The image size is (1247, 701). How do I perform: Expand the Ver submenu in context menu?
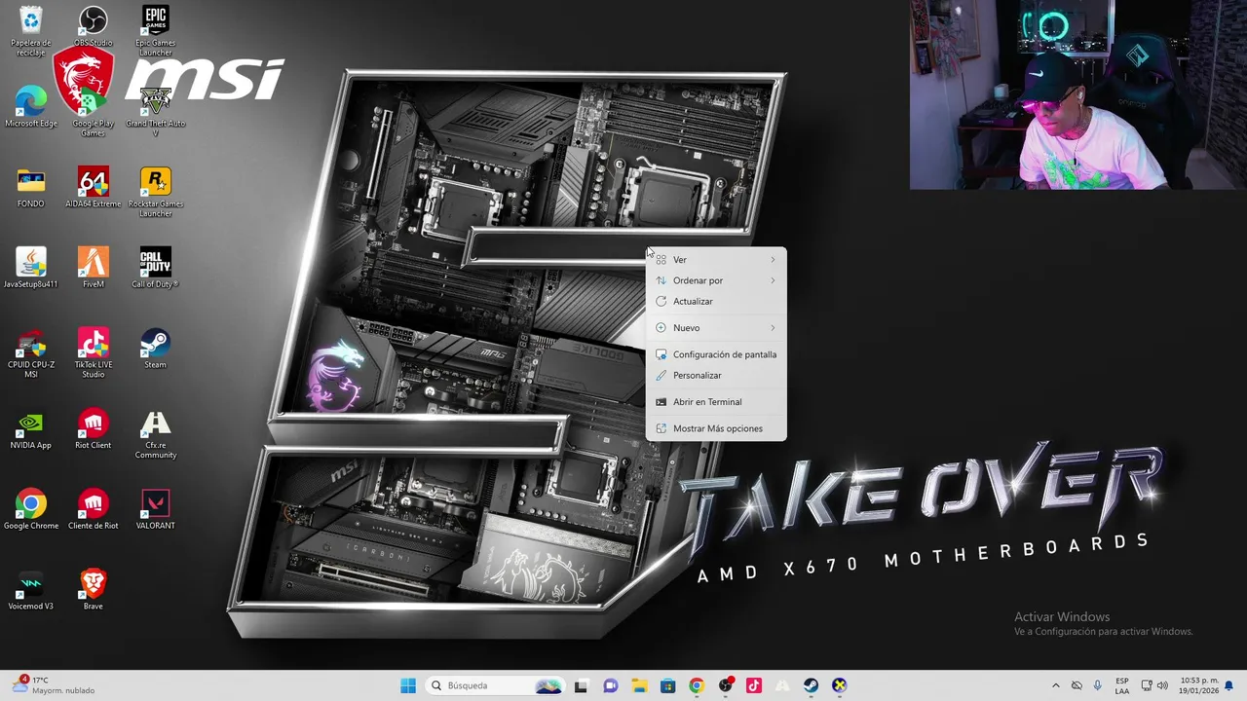point(716,260)
